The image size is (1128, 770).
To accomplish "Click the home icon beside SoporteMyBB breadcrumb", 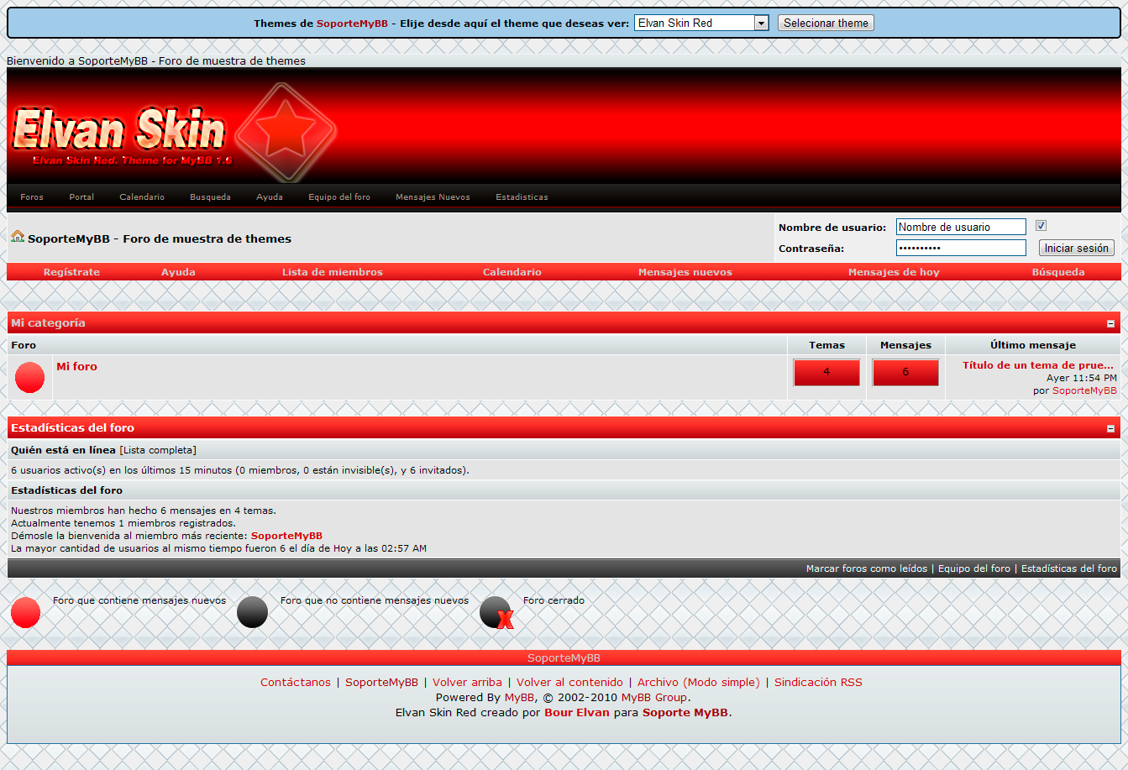I will [18, 236].
